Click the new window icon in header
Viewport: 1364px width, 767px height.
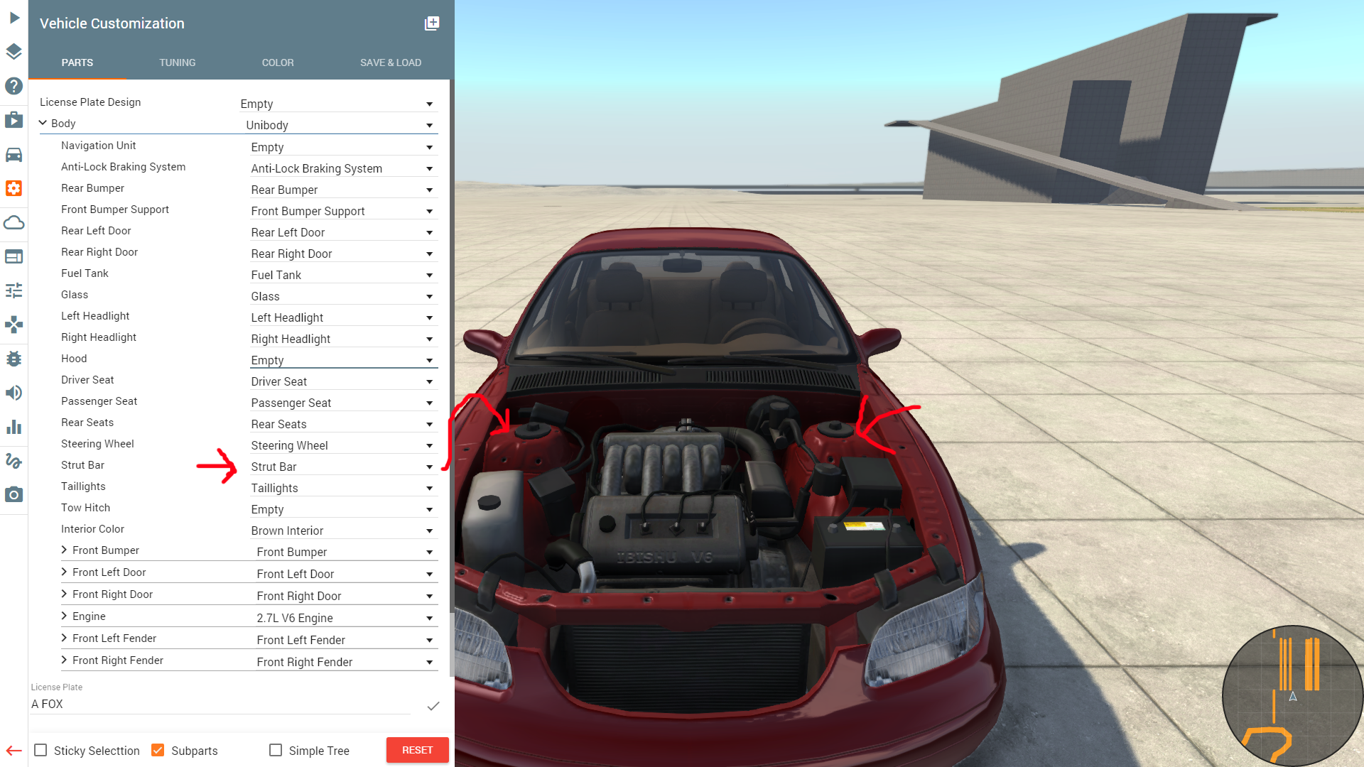431,23
